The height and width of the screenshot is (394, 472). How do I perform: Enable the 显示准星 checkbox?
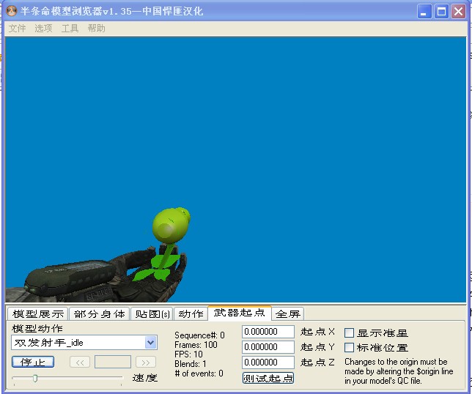click(x=349, y=333)
